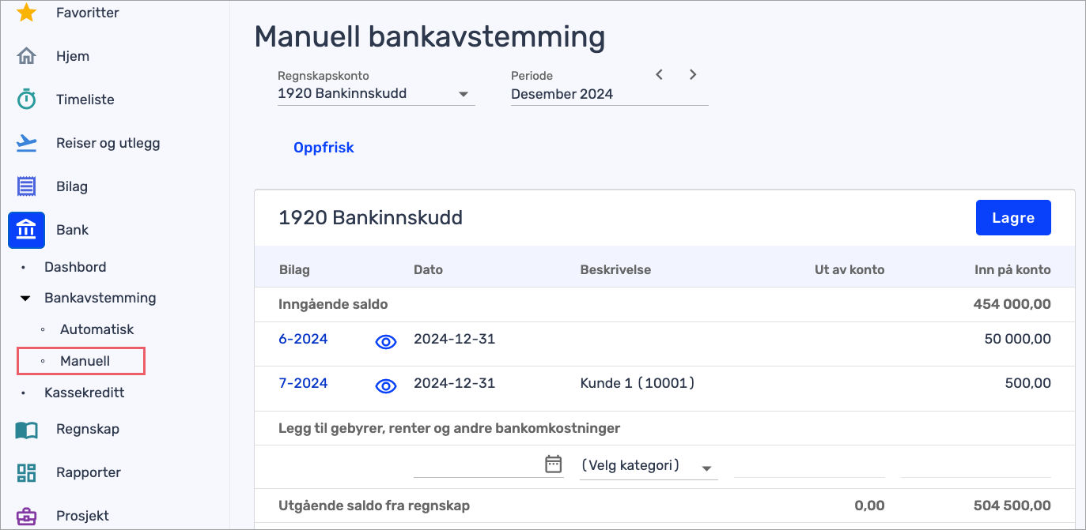Toggle eye icon for voucher 7-2024
The image size is (1086, 530).
[385, 385]
